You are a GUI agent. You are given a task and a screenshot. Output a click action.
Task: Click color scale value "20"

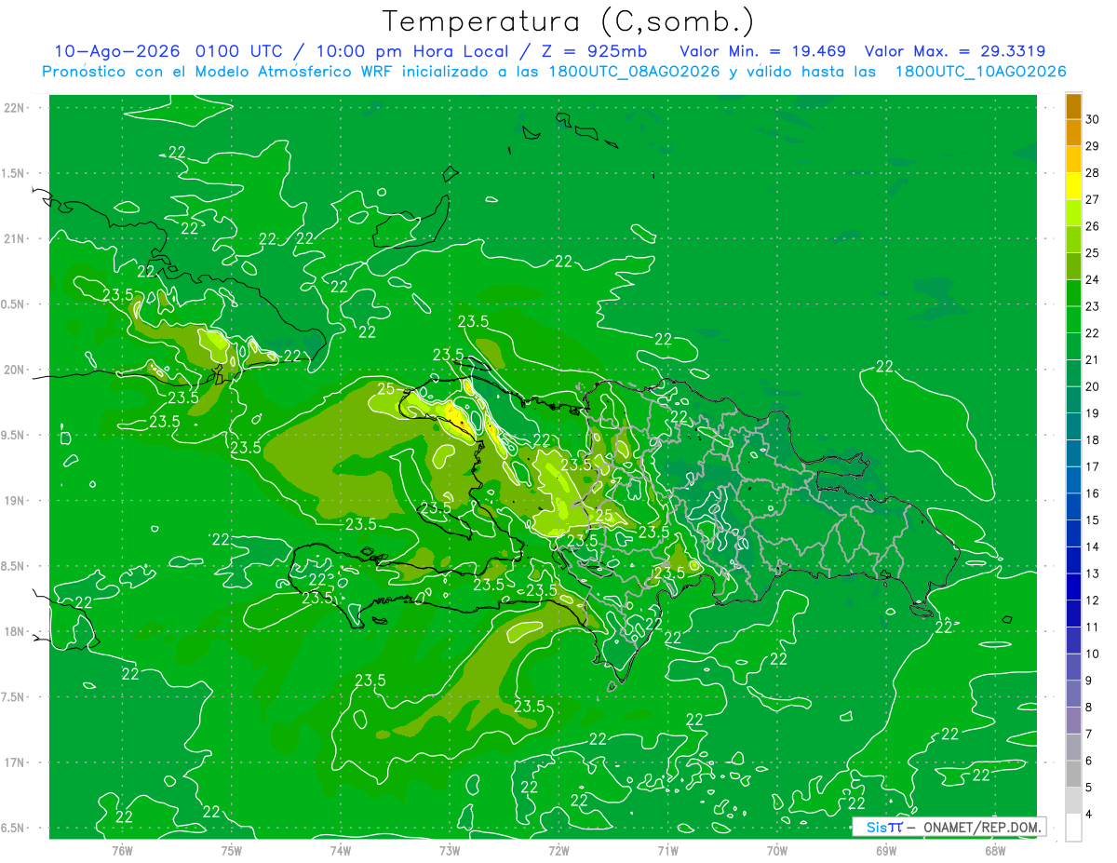[1093, 386]
